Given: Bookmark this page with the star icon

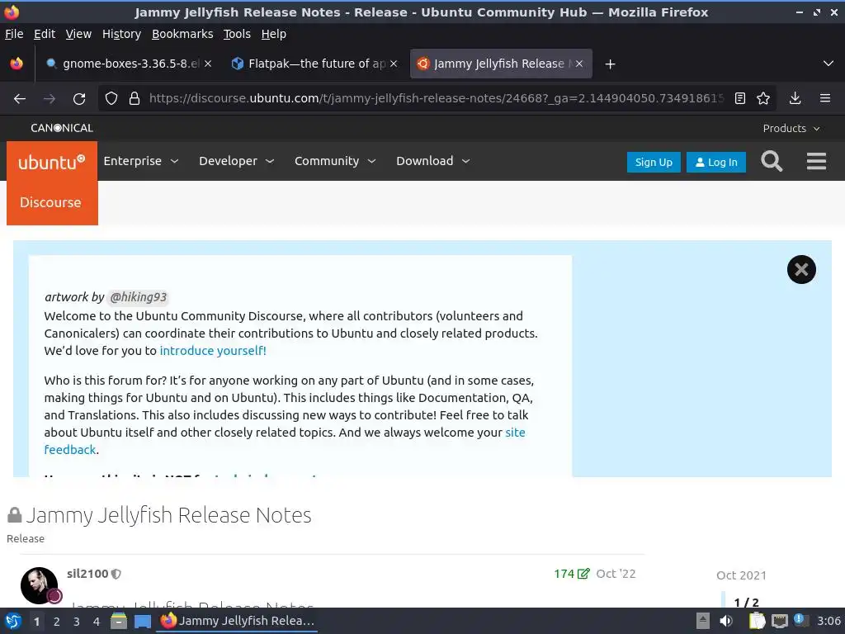Looking at the screenshot, I should coord(763,98).
